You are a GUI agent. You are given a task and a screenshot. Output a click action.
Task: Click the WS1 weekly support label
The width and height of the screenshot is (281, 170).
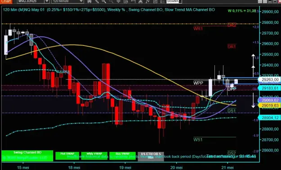(198, 139)
